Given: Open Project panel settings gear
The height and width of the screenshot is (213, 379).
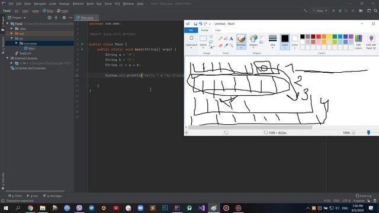Looking at the screenshot, I should click(64, 18).
